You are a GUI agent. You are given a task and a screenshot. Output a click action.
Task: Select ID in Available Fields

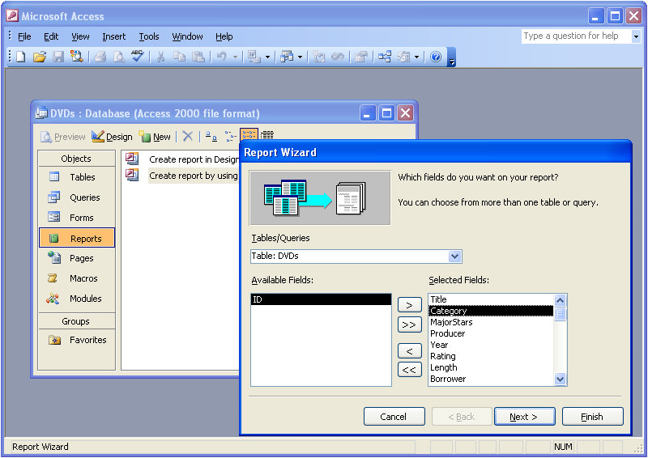[321, 299]
